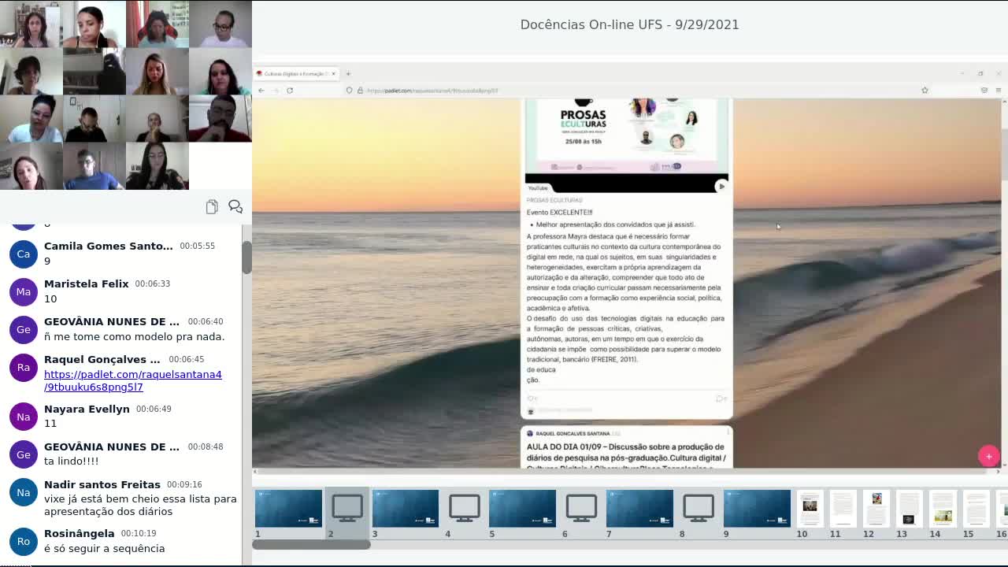
Task: Select screen share thumbnail 8
Action: click(x=699, y=509)
